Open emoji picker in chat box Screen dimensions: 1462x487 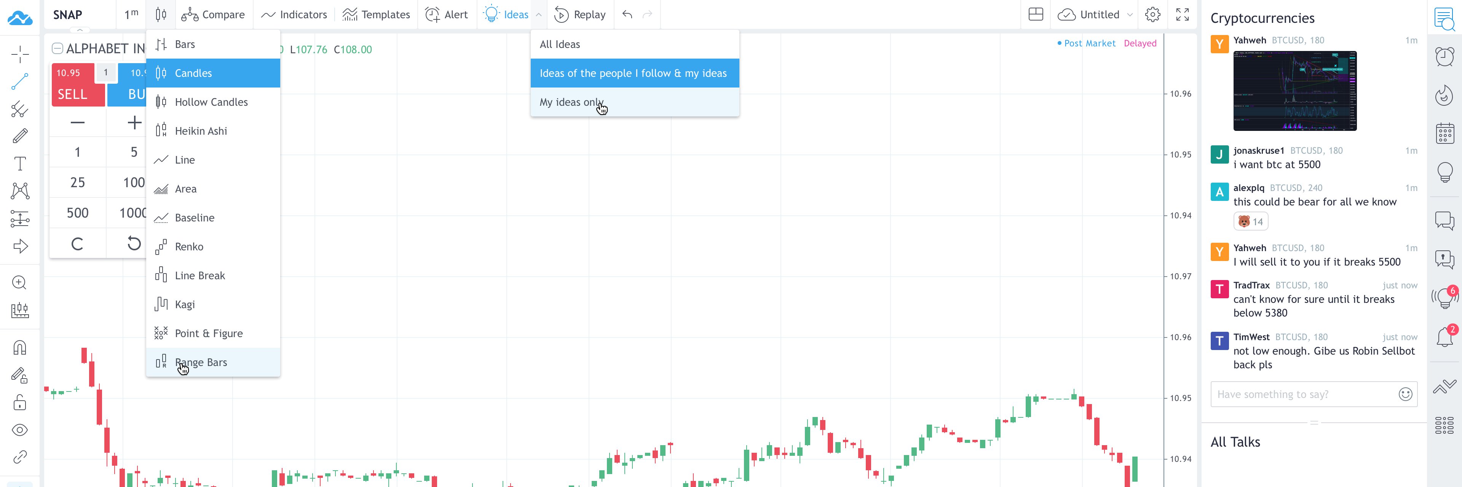tap(1405, 394)
